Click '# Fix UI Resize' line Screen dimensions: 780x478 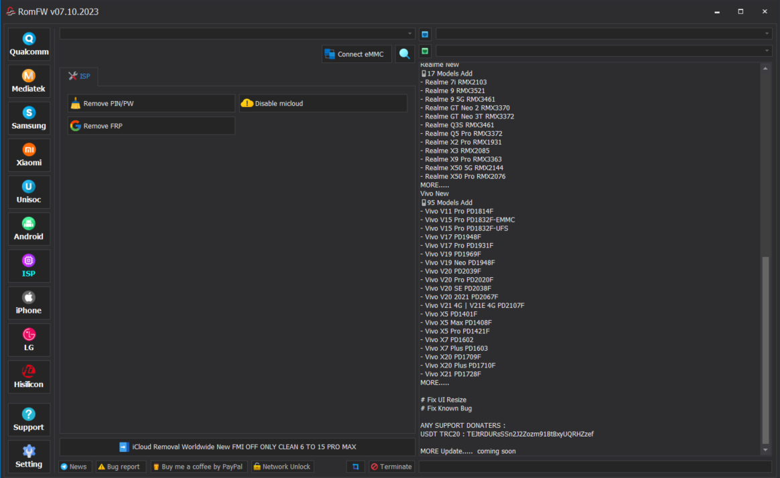(x=443, y=400)
